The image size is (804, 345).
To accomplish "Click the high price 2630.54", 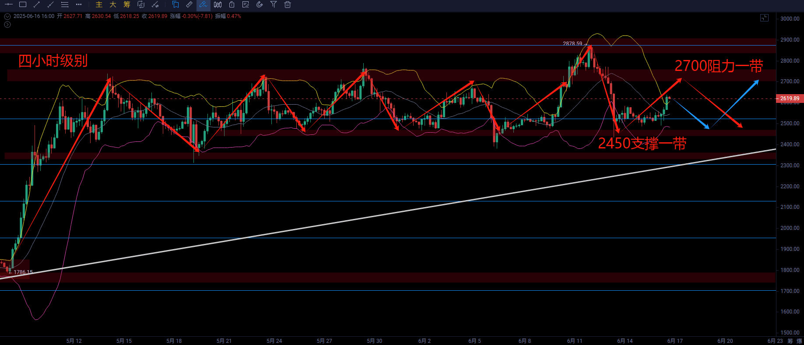I will tap(101, 16).
